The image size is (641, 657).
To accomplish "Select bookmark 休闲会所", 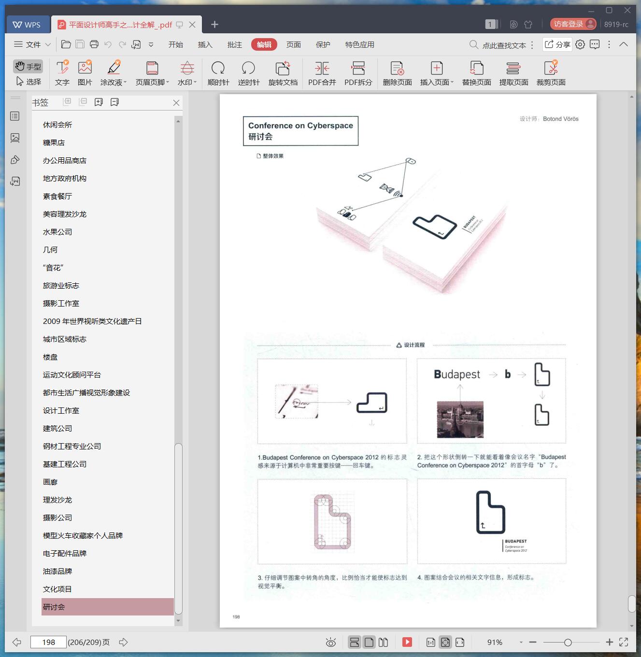I will (57, 125).
